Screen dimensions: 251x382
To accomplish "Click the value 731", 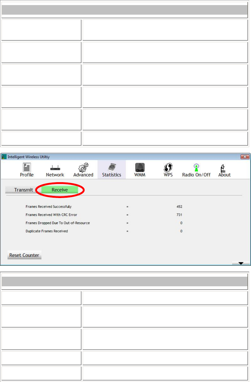I will [x=179, y=215].
